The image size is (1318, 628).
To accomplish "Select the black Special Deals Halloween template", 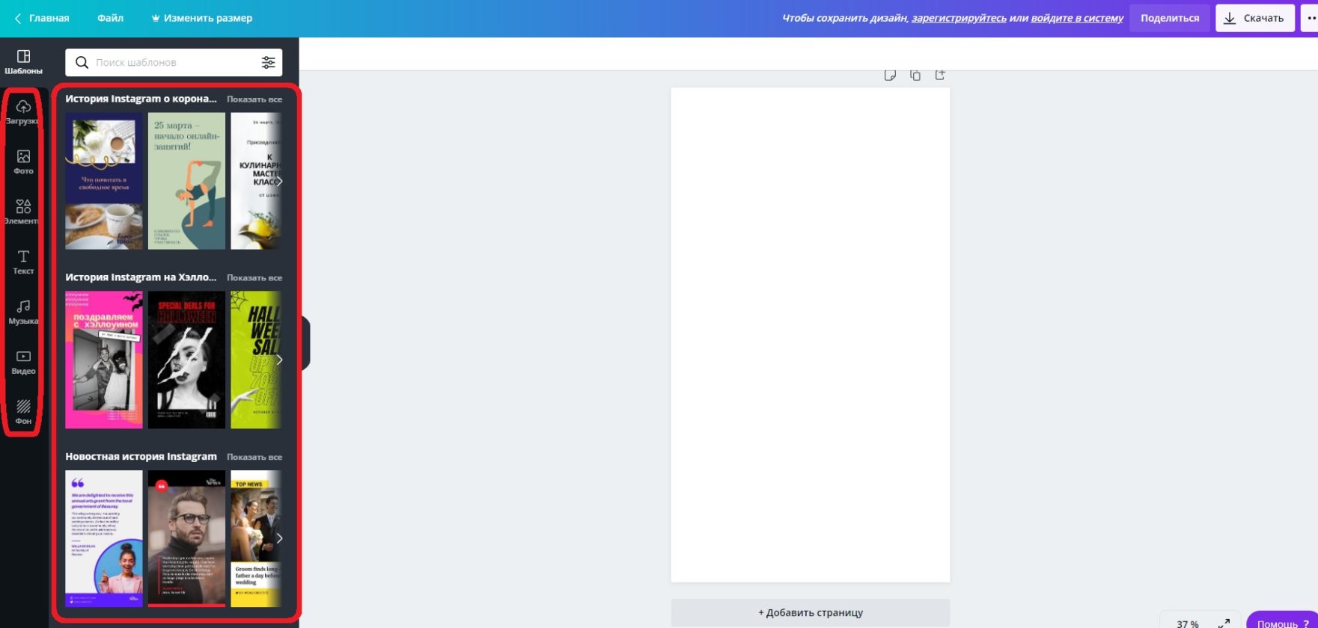I will tap(186, 360).
